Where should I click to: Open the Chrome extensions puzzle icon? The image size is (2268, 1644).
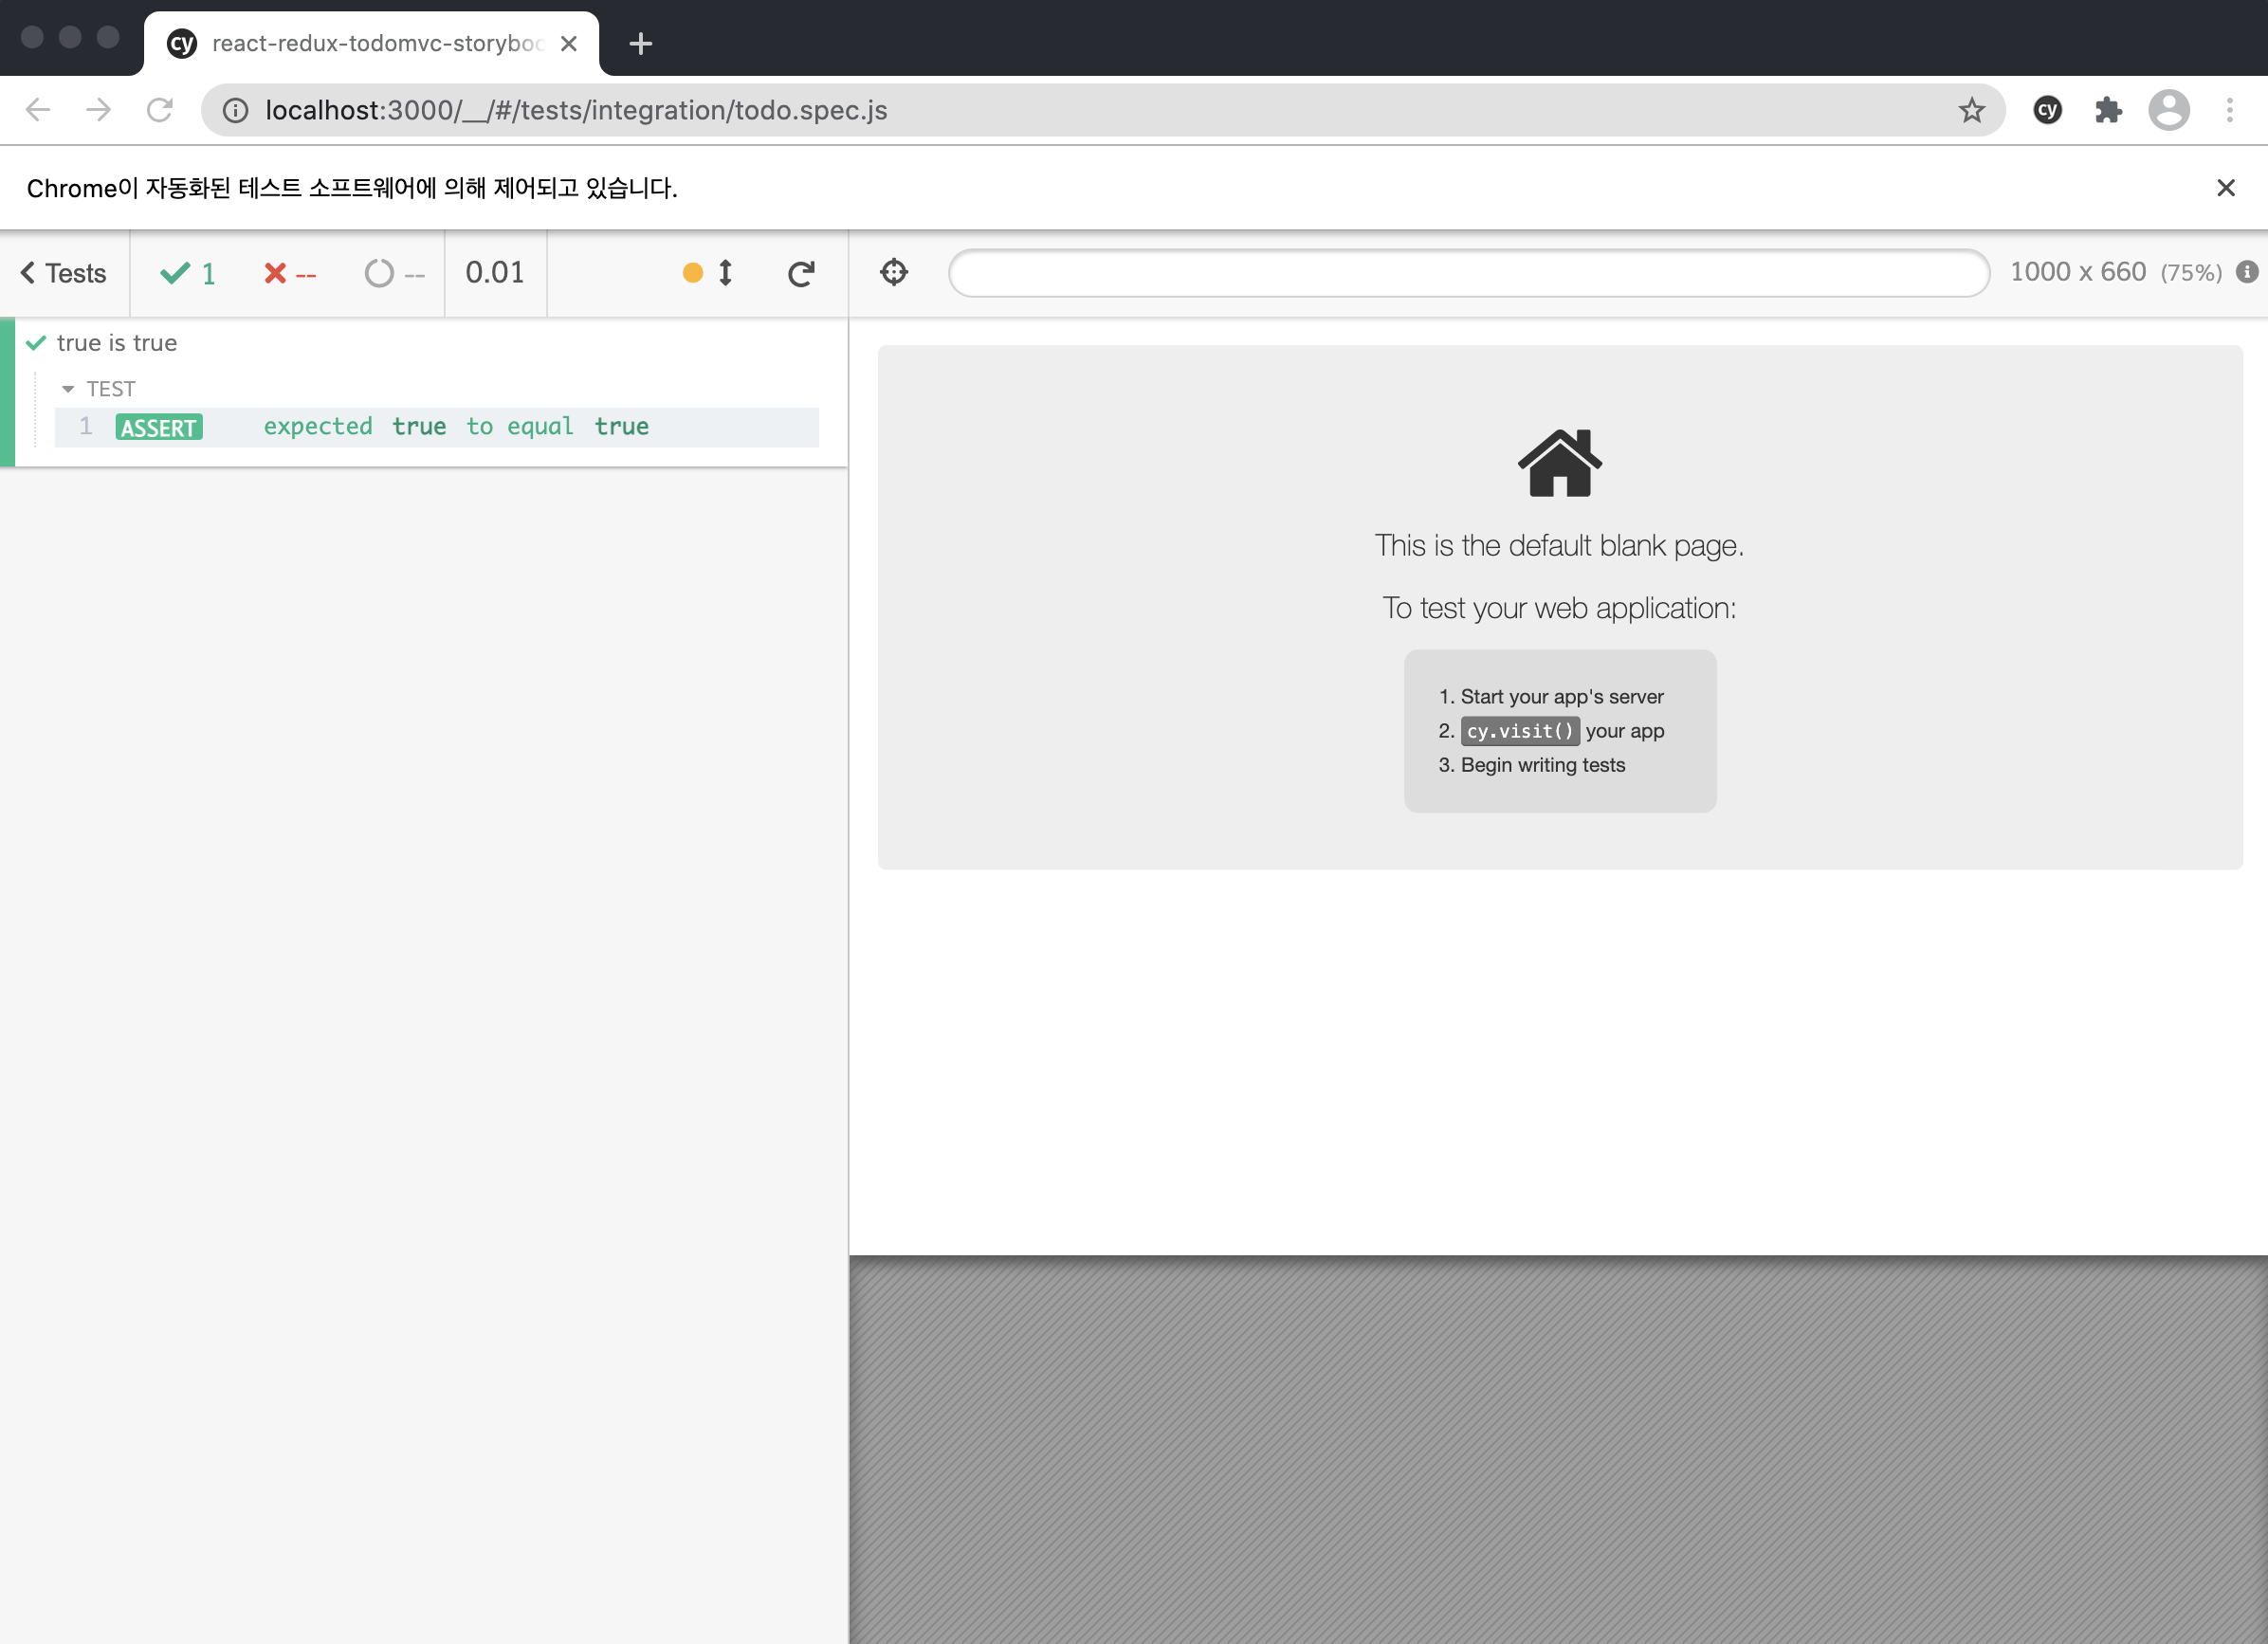[x=2108, y=110]
